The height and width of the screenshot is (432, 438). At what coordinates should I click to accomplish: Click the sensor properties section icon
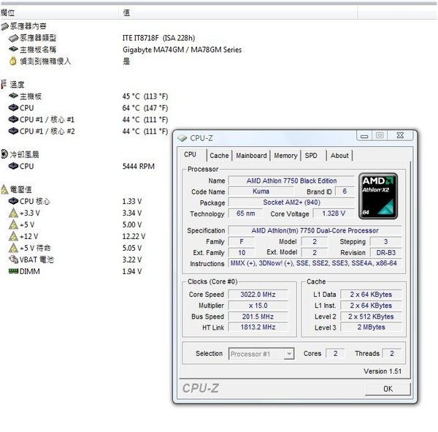5,26
